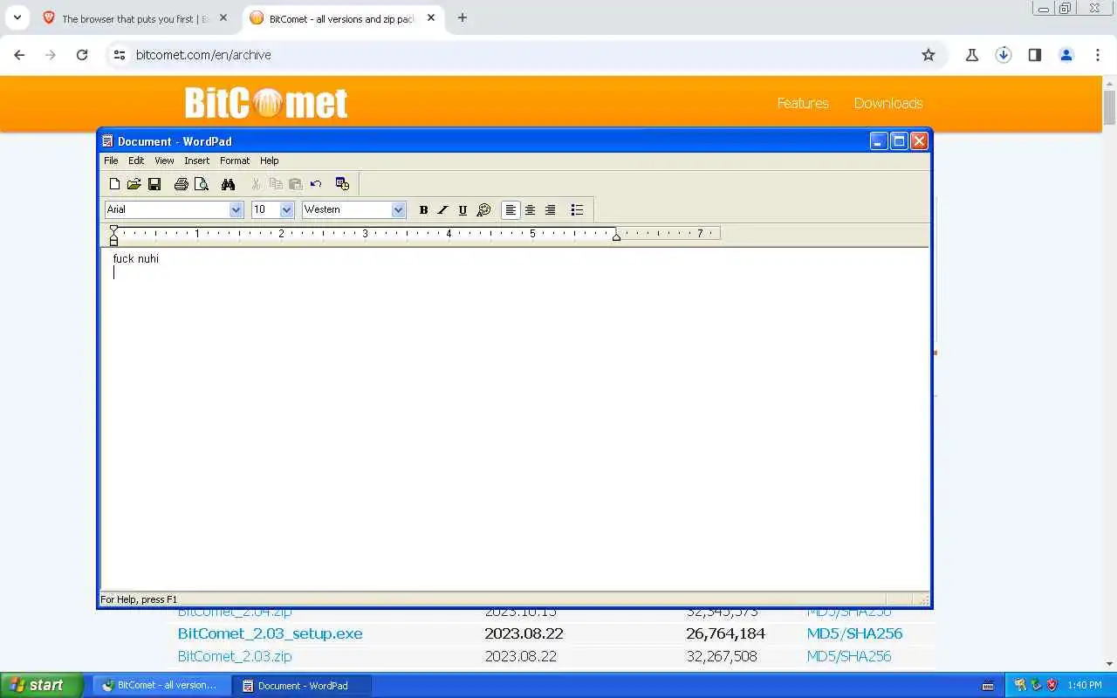Viewport: 1117px width, 698px height.
Task: Close the Brave browser tab
Action: click(223, 17)
